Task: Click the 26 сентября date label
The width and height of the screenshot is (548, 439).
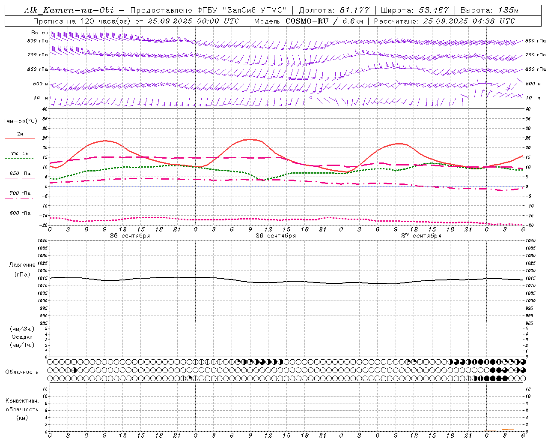Action: click(x=276, y=236)
